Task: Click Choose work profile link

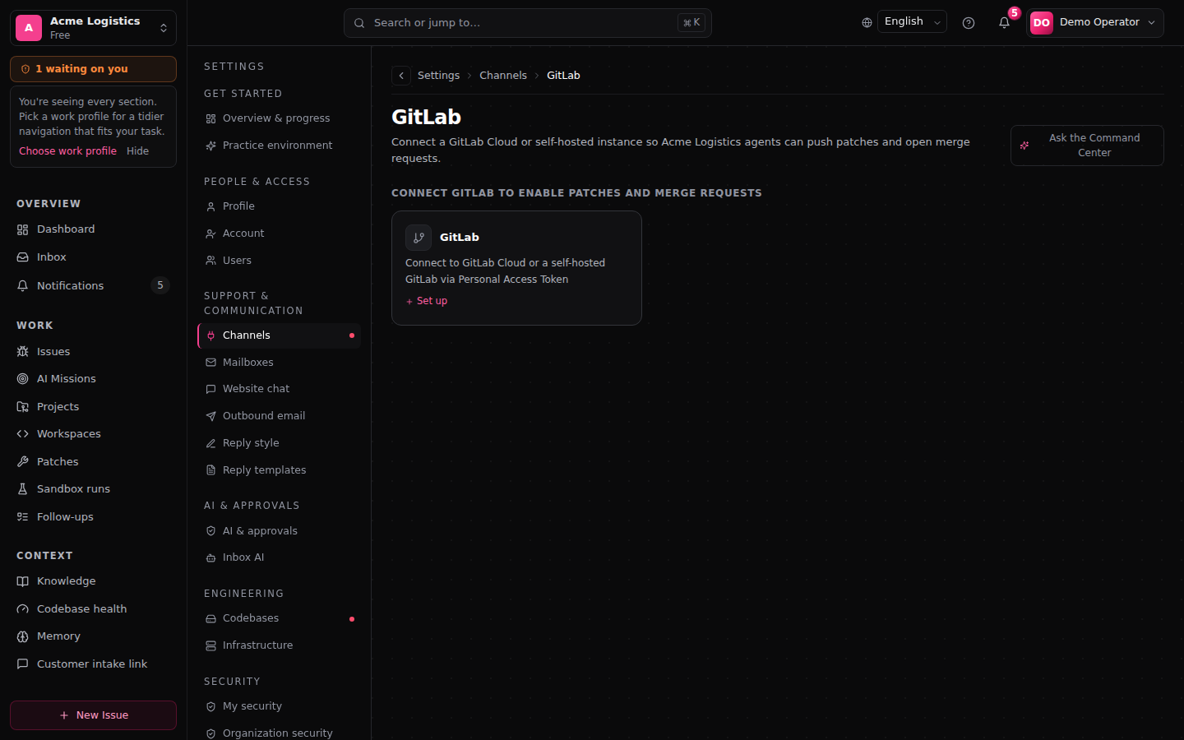Action: coord(67,151)
